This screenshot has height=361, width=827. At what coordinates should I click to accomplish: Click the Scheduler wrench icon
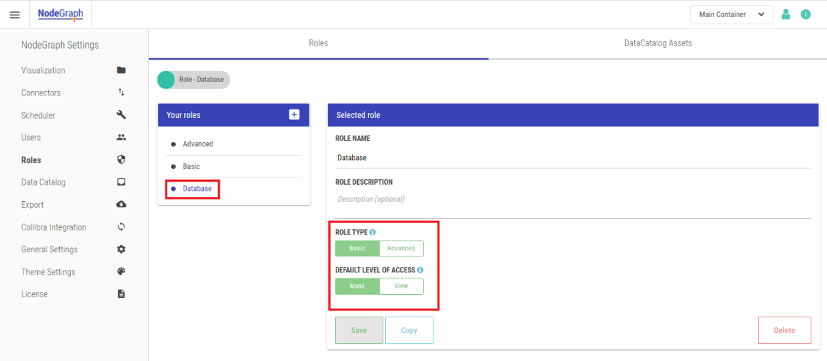pyautogui.click(x=121, y=115)
